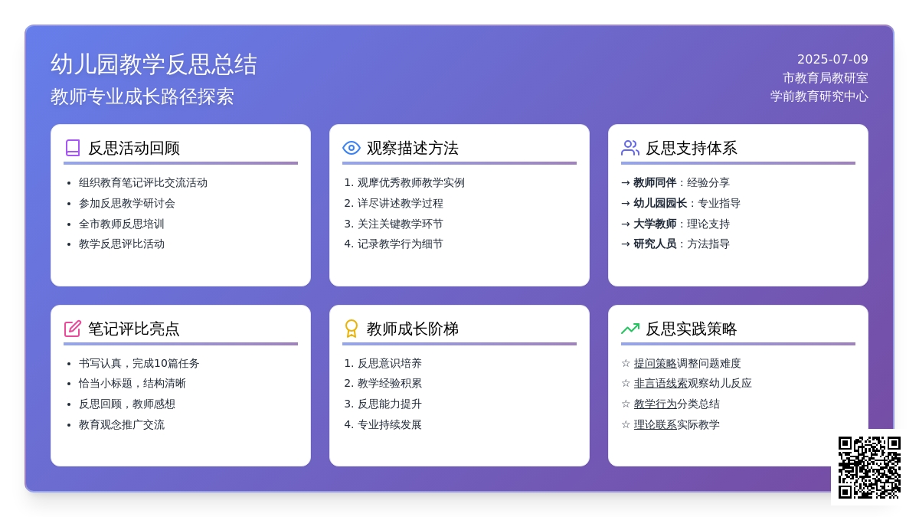
Task: Click the eye icon beside 观察描述方法
Action: point(352,148)
